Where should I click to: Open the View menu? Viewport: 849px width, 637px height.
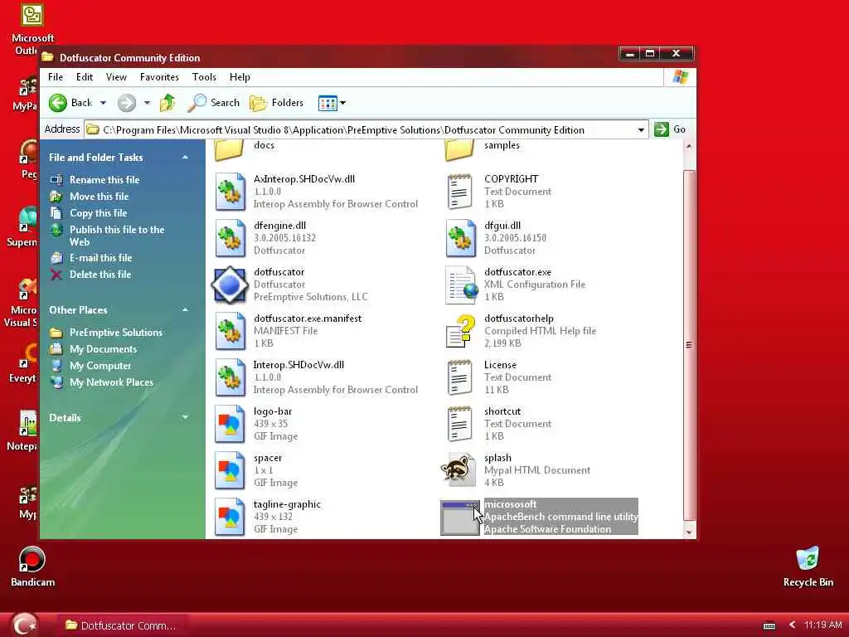[116, 77]
